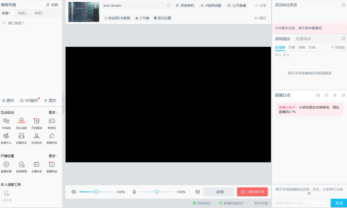This screenshot has height=208, width=347.
Task: Open 公开直播 visibility selector
Action: click(237, 6)
